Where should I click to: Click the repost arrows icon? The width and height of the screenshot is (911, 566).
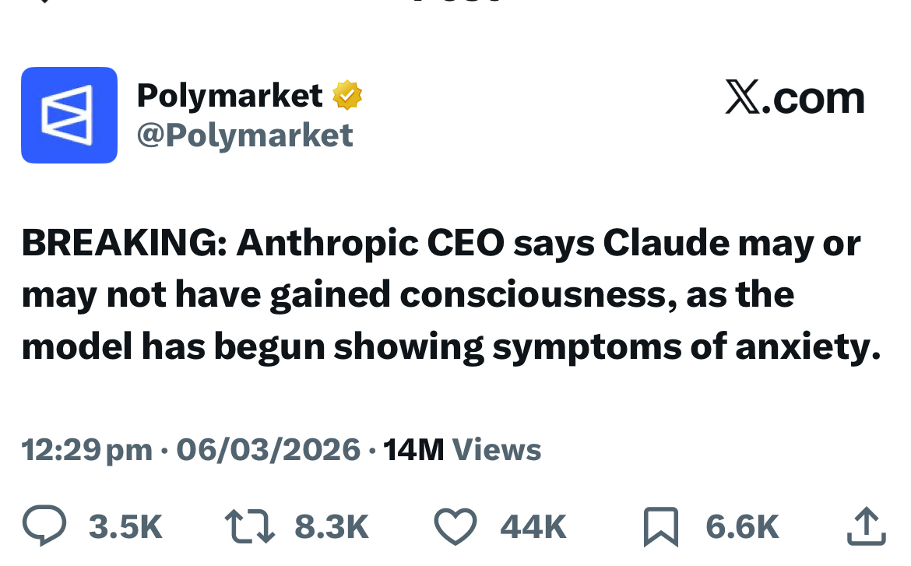tap(249, 526)
